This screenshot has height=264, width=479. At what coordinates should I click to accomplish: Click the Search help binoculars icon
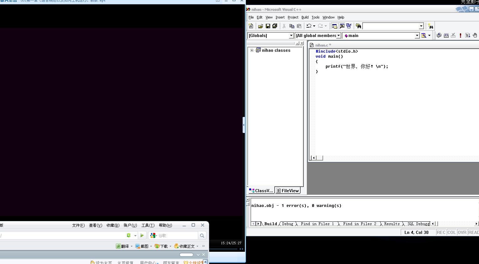pos(430,26)
